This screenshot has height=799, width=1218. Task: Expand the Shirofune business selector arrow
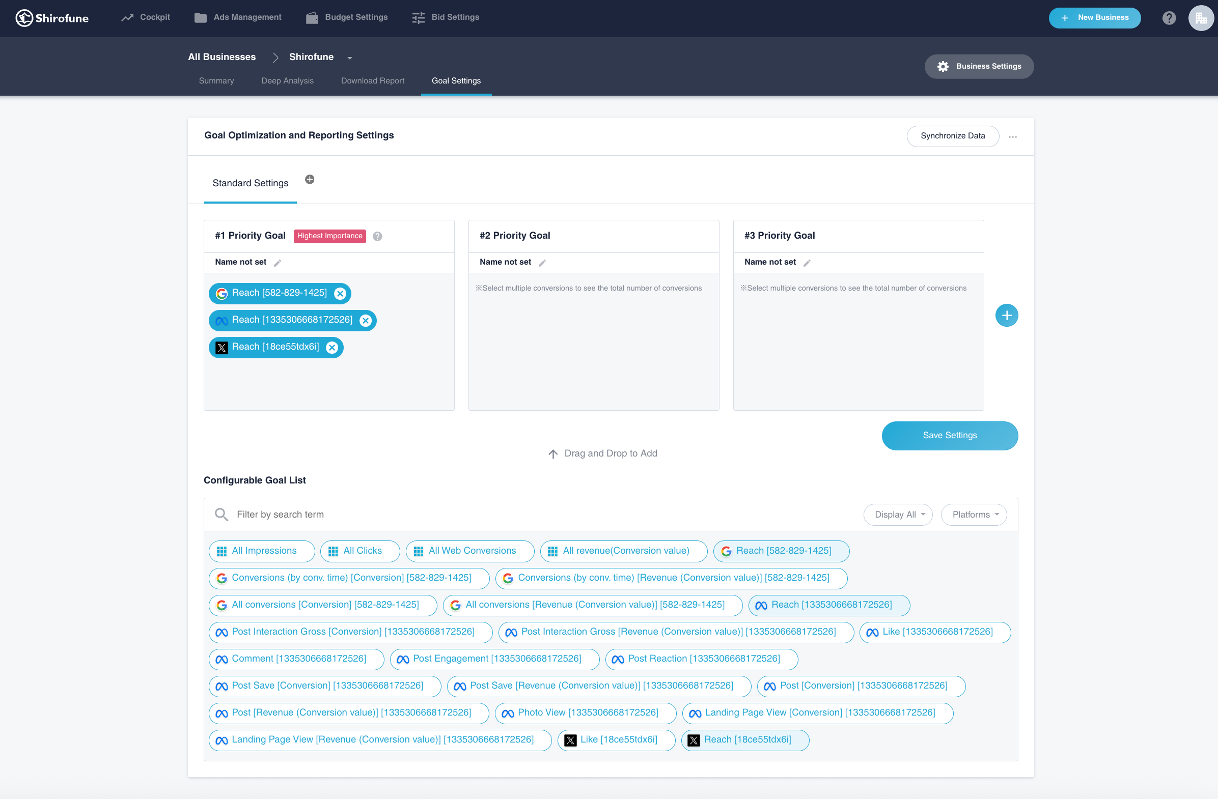(x=350, y=59)
